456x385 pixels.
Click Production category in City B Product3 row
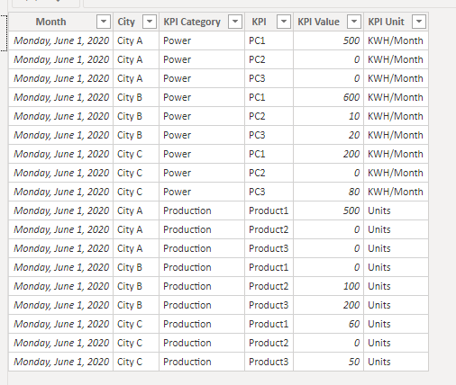202,305
